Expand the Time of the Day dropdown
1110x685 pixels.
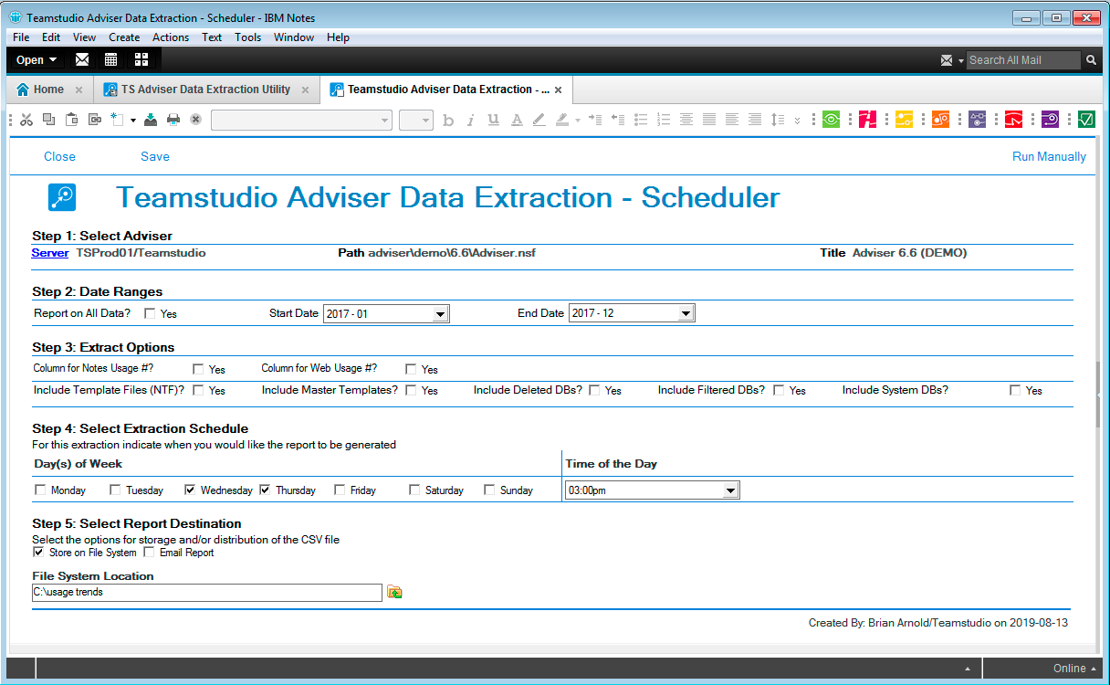point(730,490)
